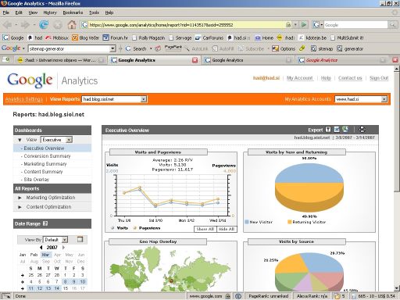Go to previous year with left arrow
The height and width of the screenshot is (300, 400).
[41, 248]
